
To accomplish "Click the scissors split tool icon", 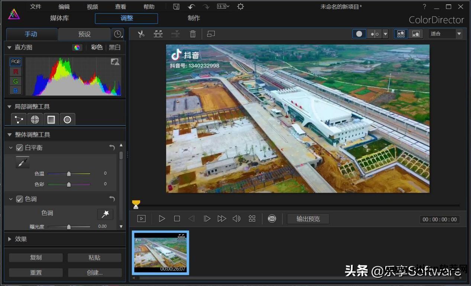I will (x=141, y=34).
